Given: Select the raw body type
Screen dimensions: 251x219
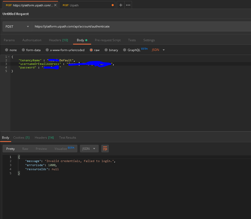Looking at the screenshot, I should point(91,50).
